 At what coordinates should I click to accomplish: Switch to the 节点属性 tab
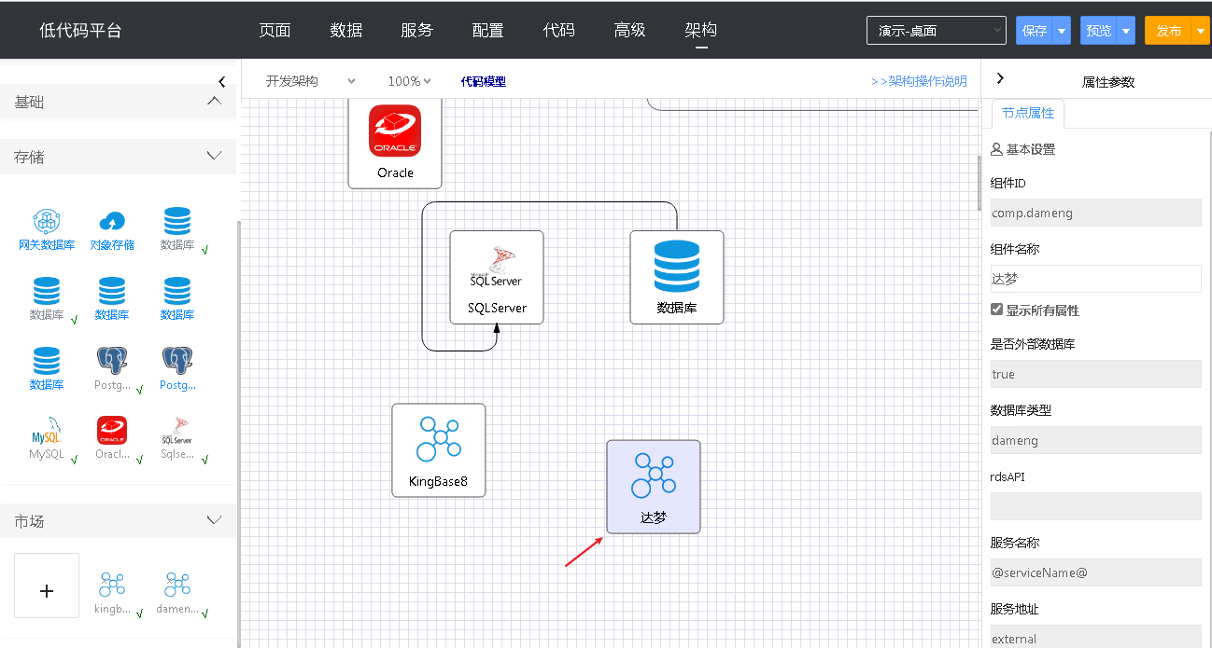tap(1028, 114)
